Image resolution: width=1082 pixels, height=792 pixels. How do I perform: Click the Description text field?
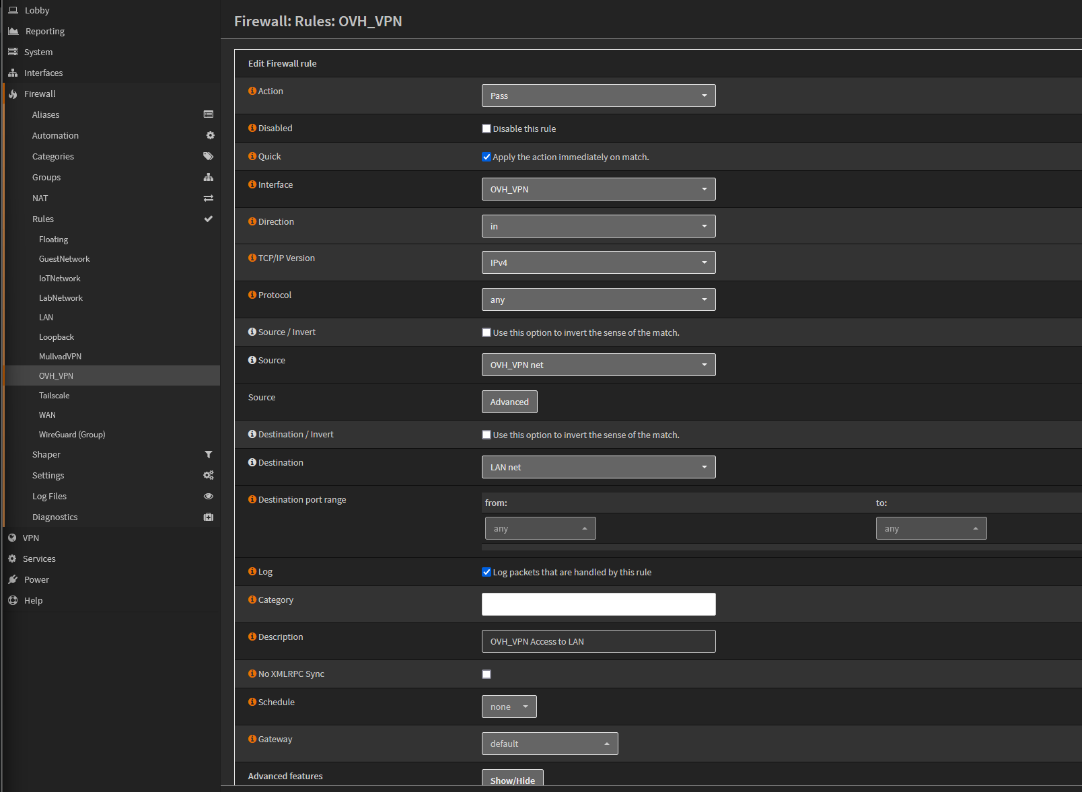pos(598,641)
